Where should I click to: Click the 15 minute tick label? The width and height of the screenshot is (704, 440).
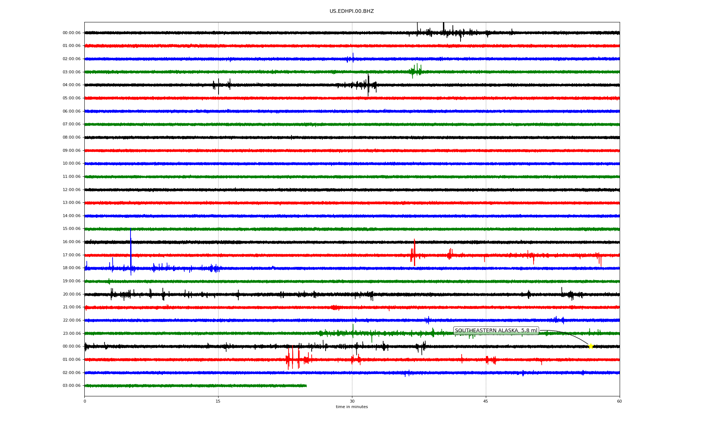pyautogui.click(x=218, y=401)
